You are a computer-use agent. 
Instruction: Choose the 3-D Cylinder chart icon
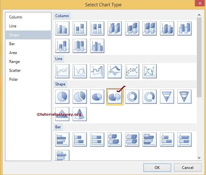(x=184, y=28)
